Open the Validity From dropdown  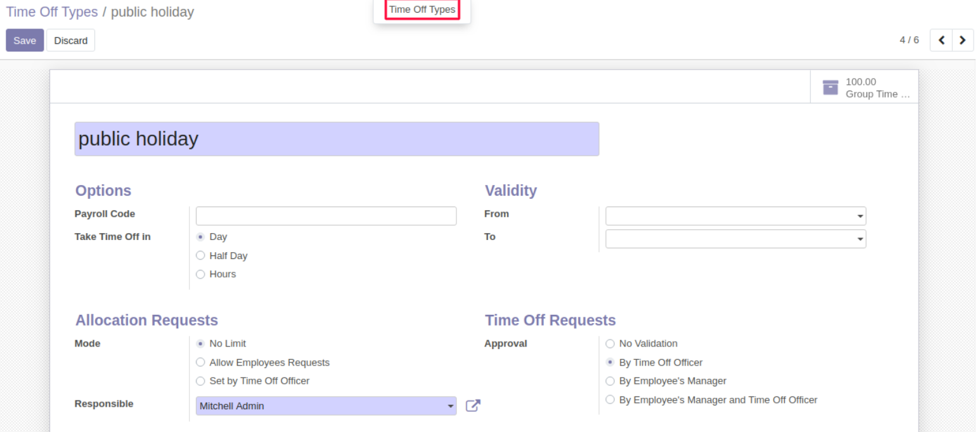(x=735, y=216)
